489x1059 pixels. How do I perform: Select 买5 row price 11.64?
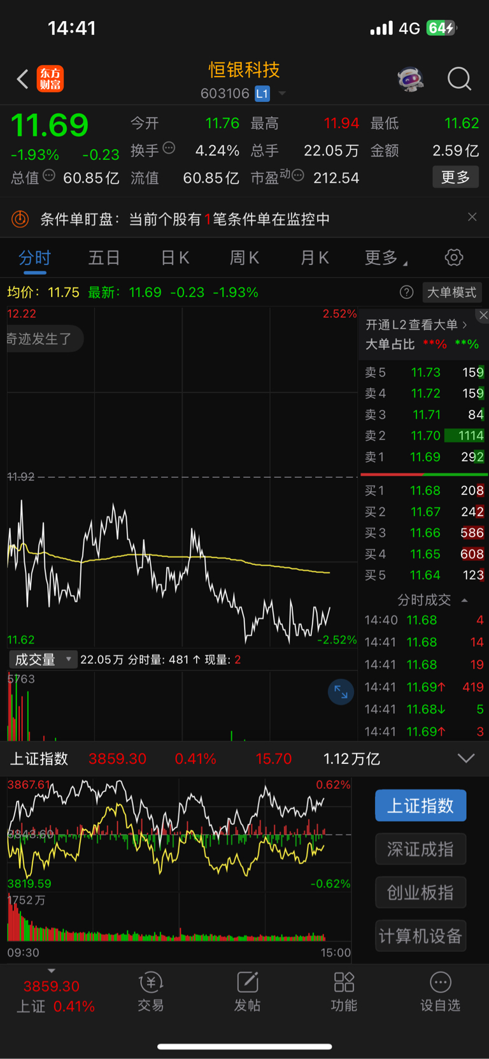(424, 575)
